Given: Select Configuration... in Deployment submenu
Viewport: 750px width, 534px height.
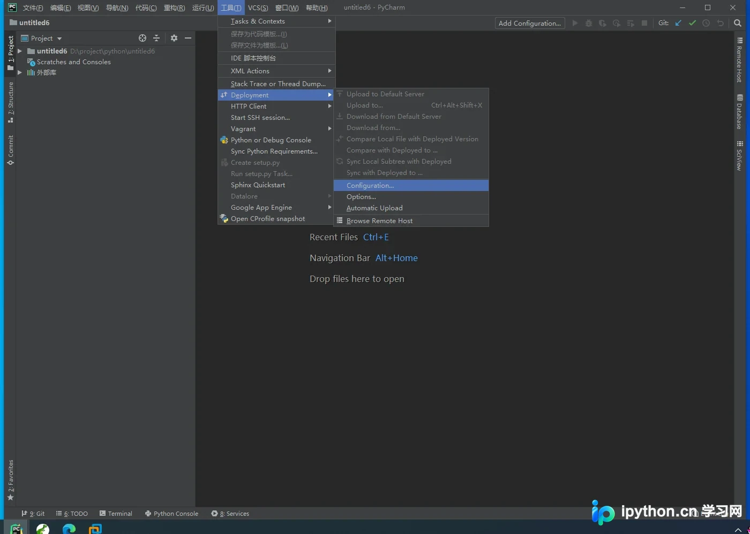Looking at the screenshot, I should (x=411, y=185).
